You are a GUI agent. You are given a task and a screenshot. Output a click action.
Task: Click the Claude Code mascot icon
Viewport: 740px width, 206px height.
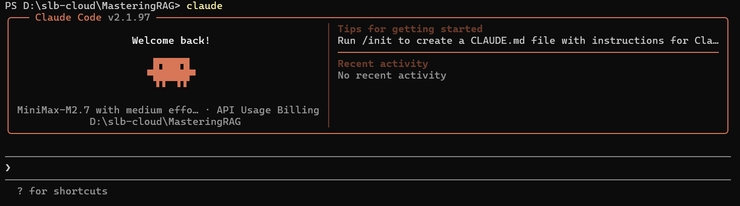[x=171, y=72]
